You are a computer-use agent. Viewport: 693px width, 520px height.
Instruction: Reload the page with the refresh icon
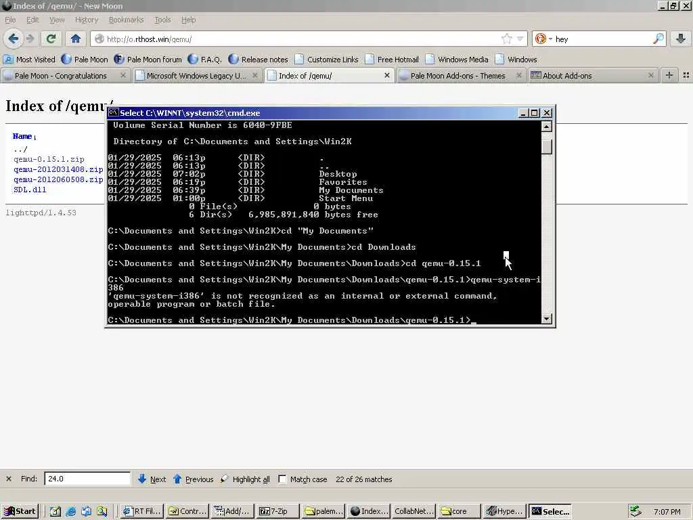pyautogui.click(x=51, y=39)
